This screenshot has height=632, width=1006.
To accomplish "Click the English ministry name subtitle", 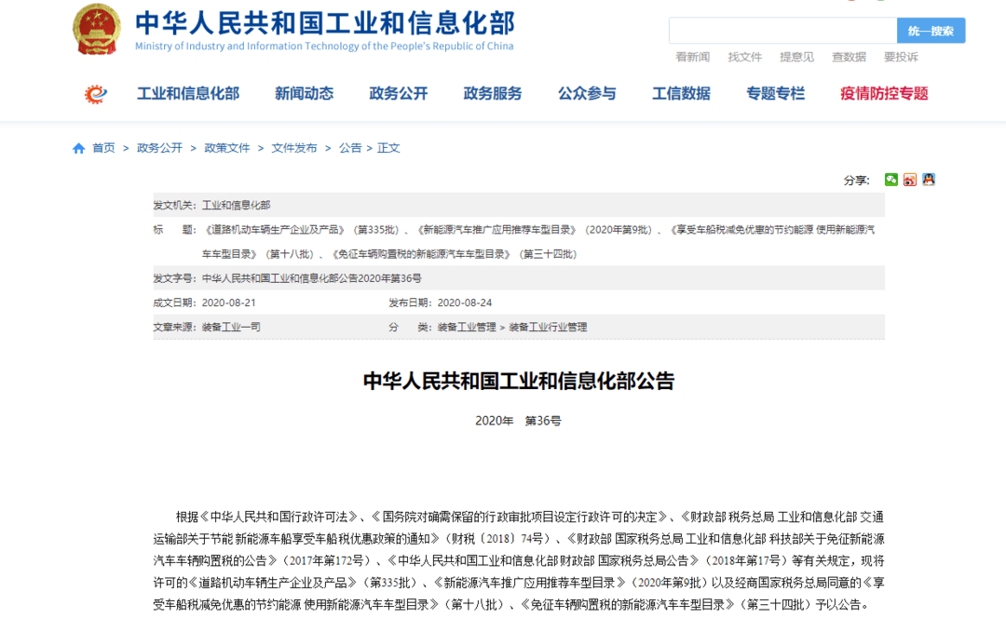I will point(324,47).
